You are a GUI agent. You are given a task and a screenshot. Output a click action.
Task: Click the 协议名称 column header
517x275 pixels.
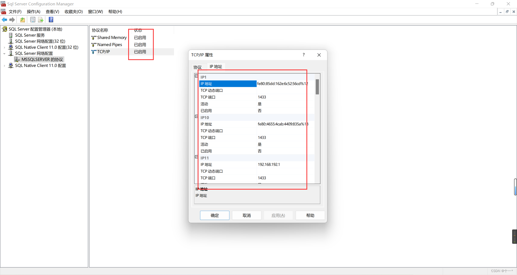(x=100, y=30)
